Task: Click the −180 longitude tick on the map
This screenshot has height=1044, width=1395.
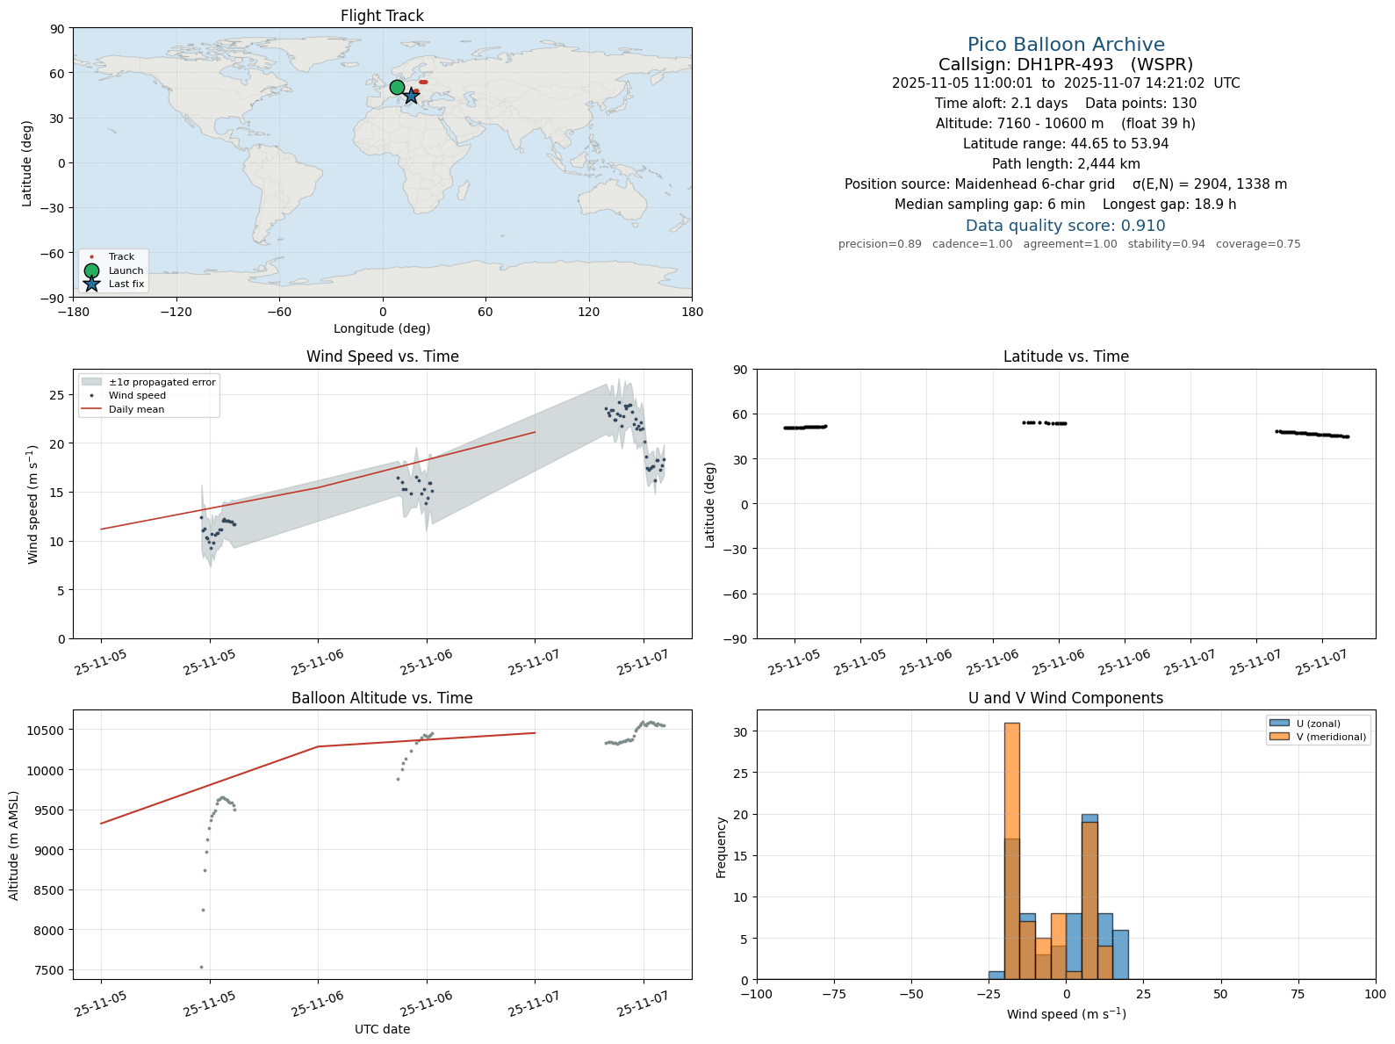Action: click(73, 312)
